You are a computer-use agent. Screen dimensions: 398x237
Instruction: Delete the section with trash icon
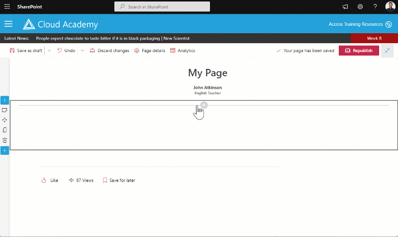pyautogui.click(x=4, y=140)
